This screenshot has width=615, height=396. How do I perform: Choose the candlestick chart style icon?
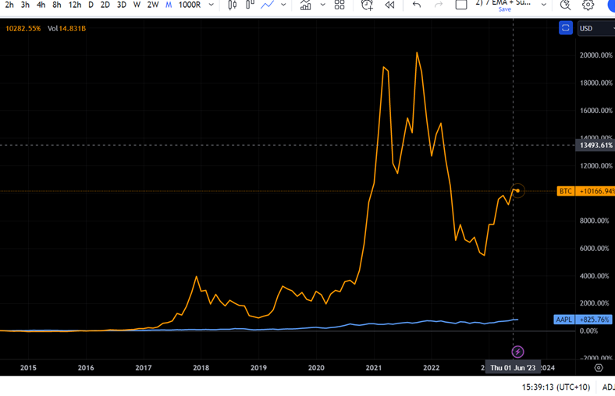click(233, 5)
